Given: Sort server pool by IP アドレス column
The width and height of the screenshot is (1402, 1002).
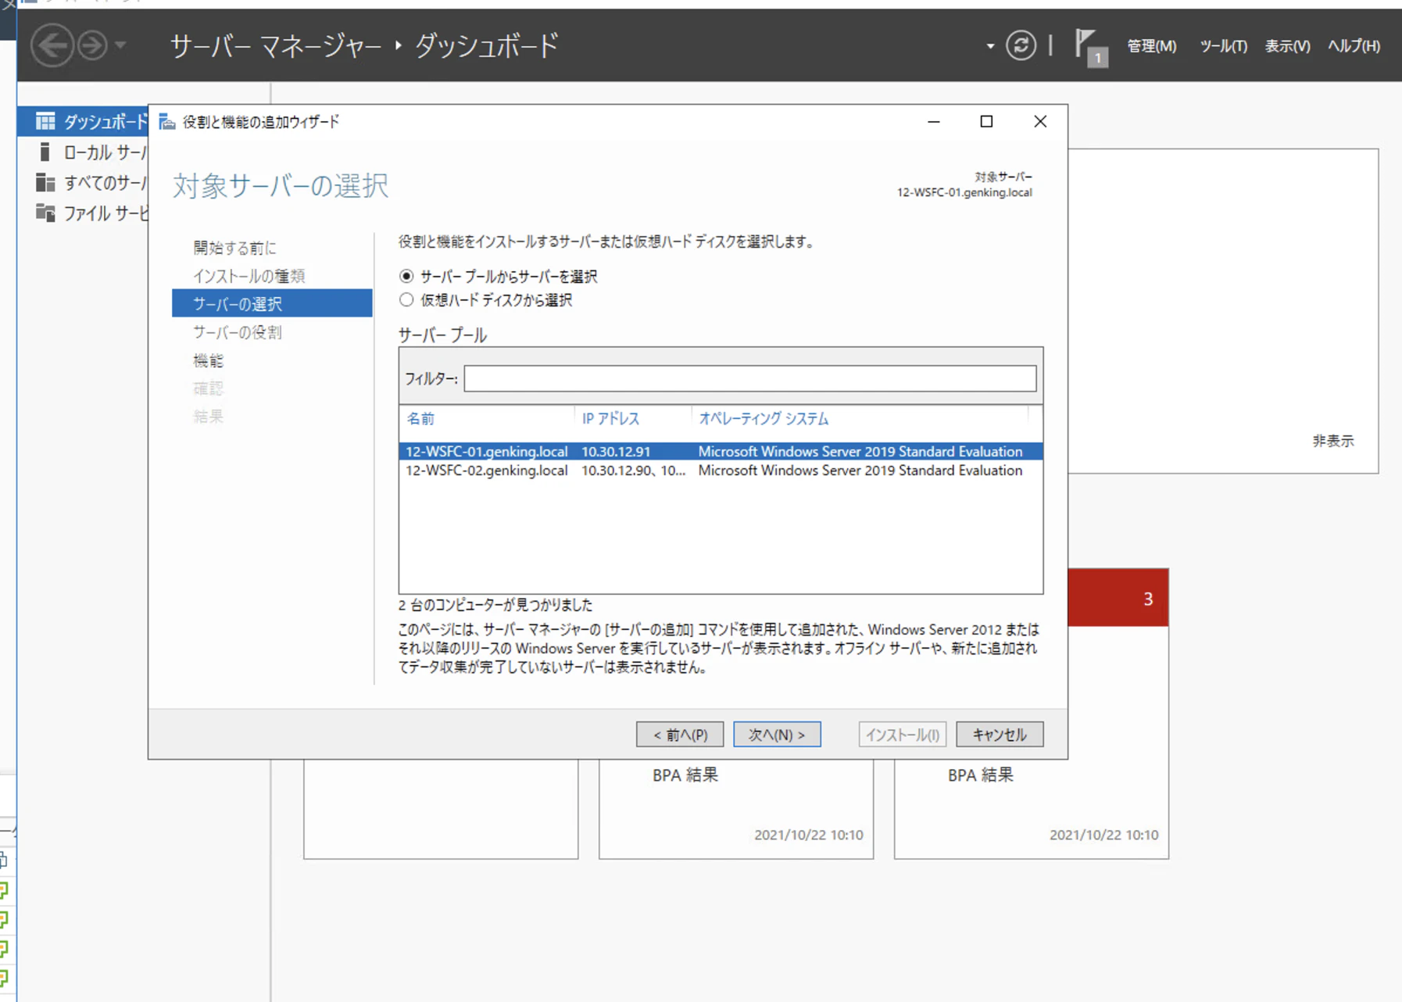Looking at the screenshot, I should click(x=610, y=419).
